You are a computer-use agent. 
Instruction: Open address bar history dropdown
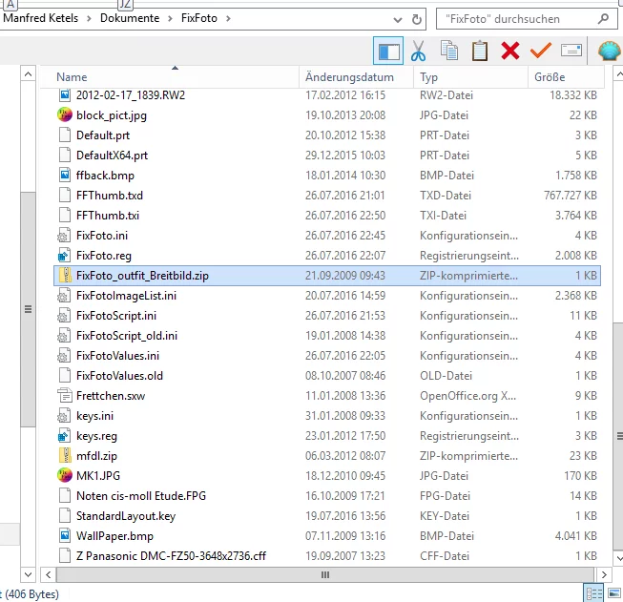pyautogui.click(x=397, y=19)
